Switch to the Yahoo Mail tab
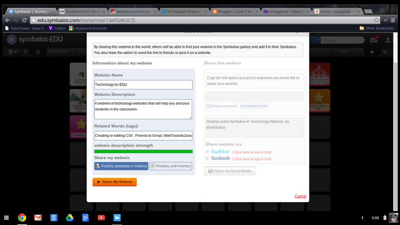This screenshot has height=225, width=400. (286, 11)
